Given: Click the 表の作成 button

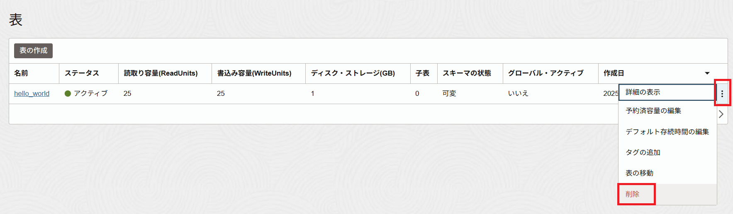Looking at the screenshot, I should (33, 50).
